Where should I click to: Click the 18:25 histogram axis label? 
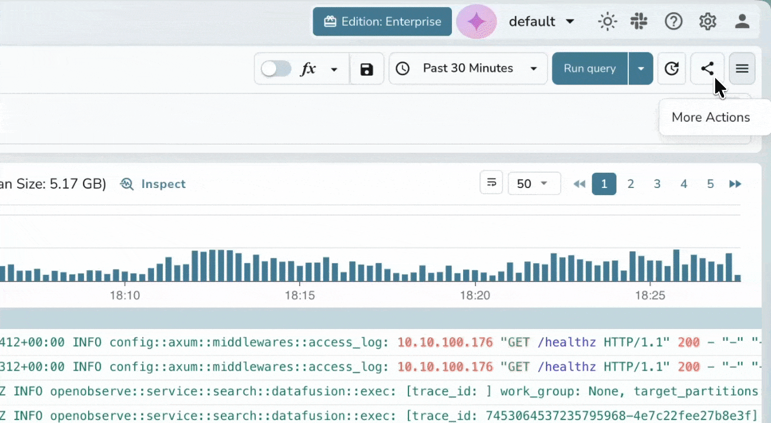650,296
